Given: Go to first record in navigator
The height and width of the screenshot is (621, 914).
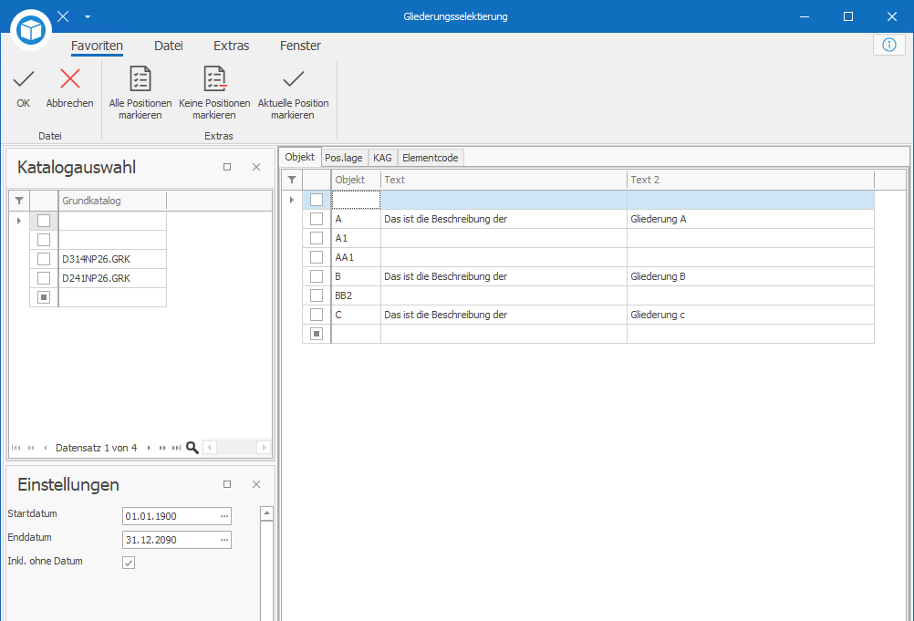Looking at the screenshot, I should [x=16, y=448].
